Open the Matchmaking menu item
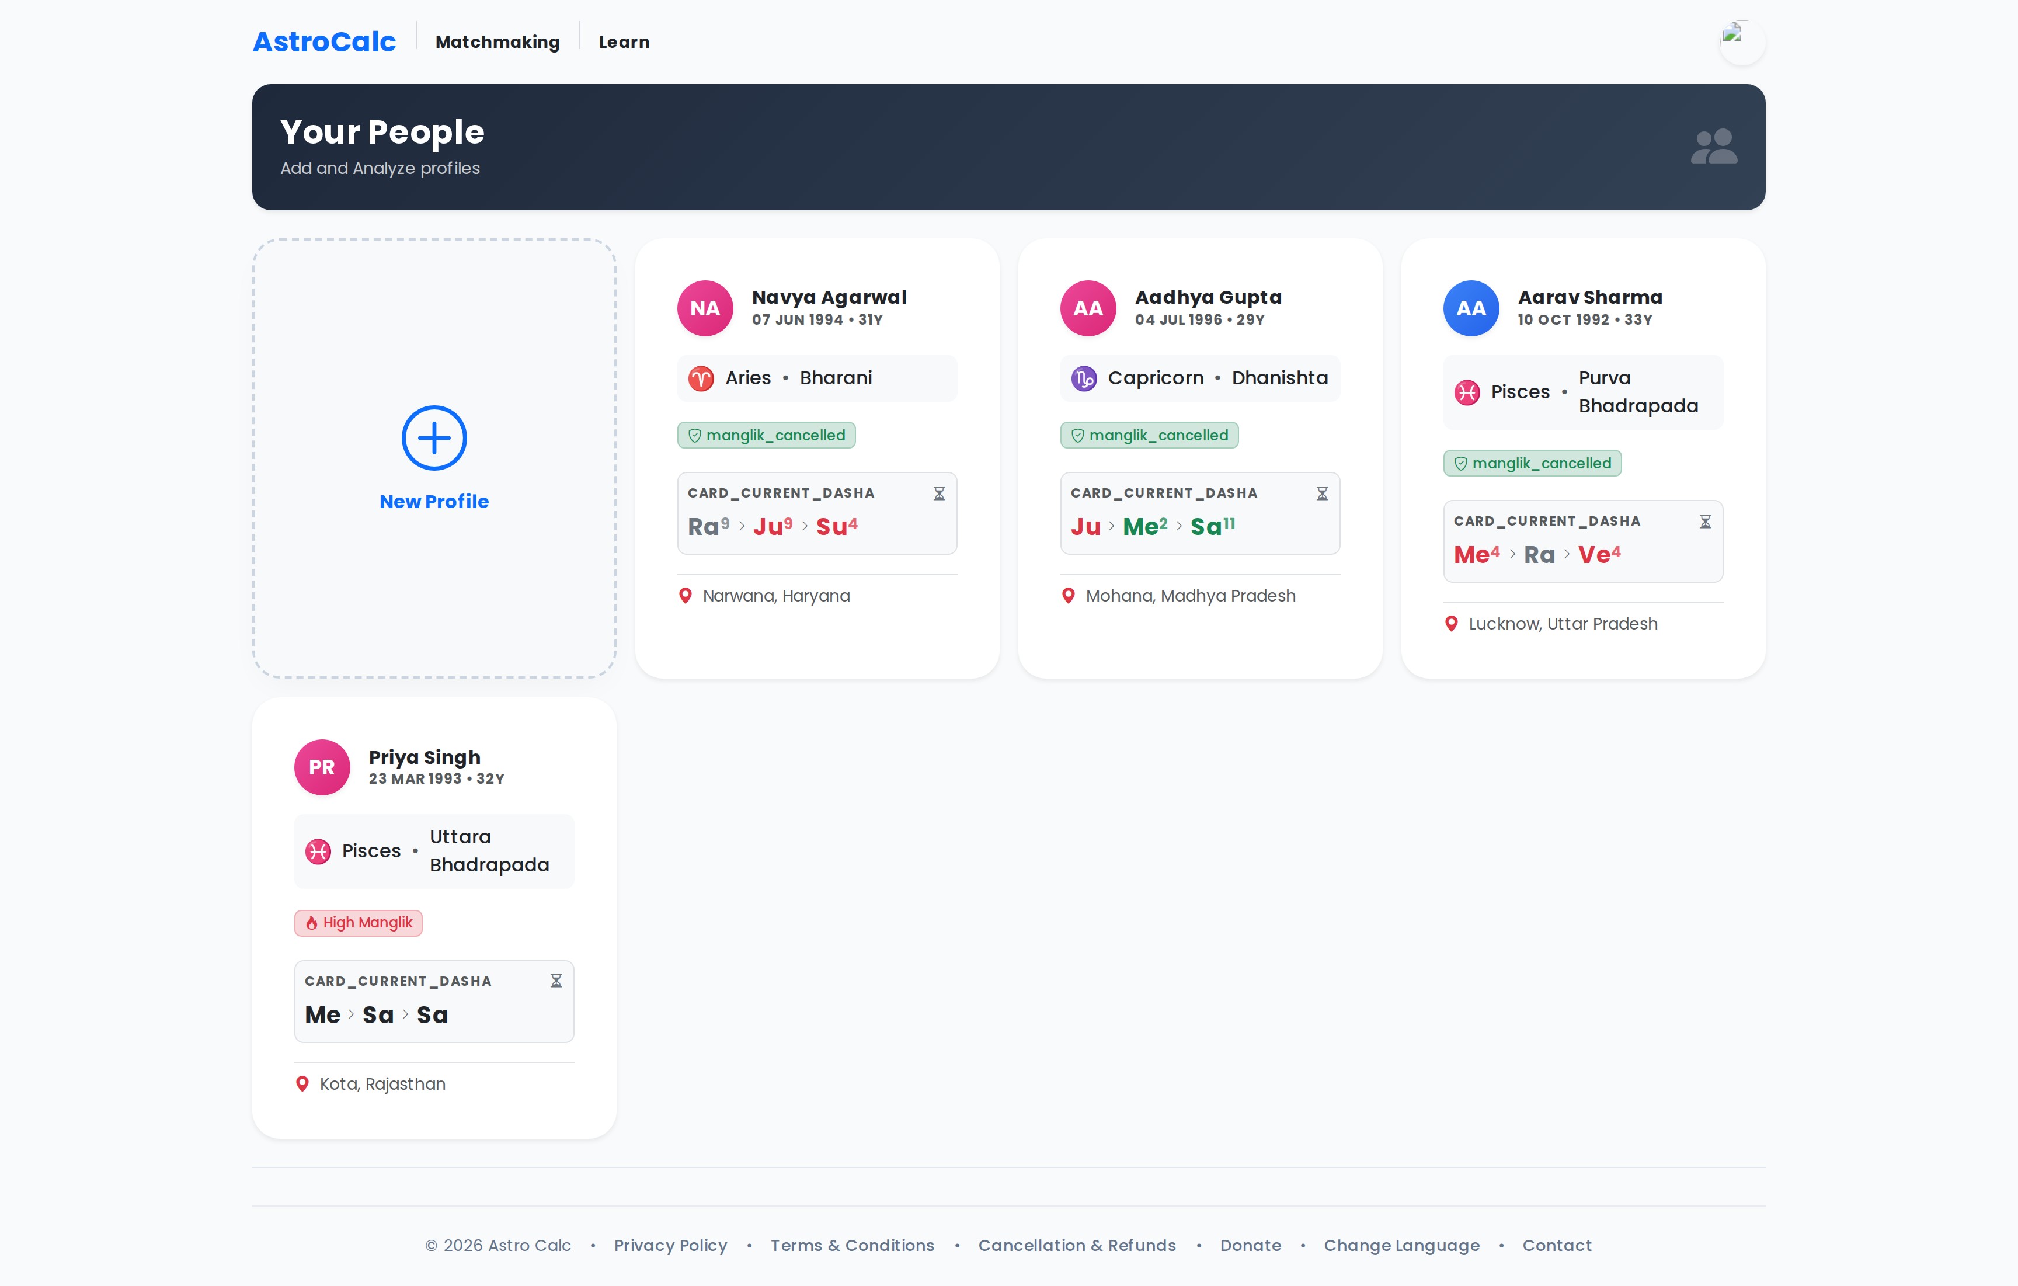 coord(497,42)
